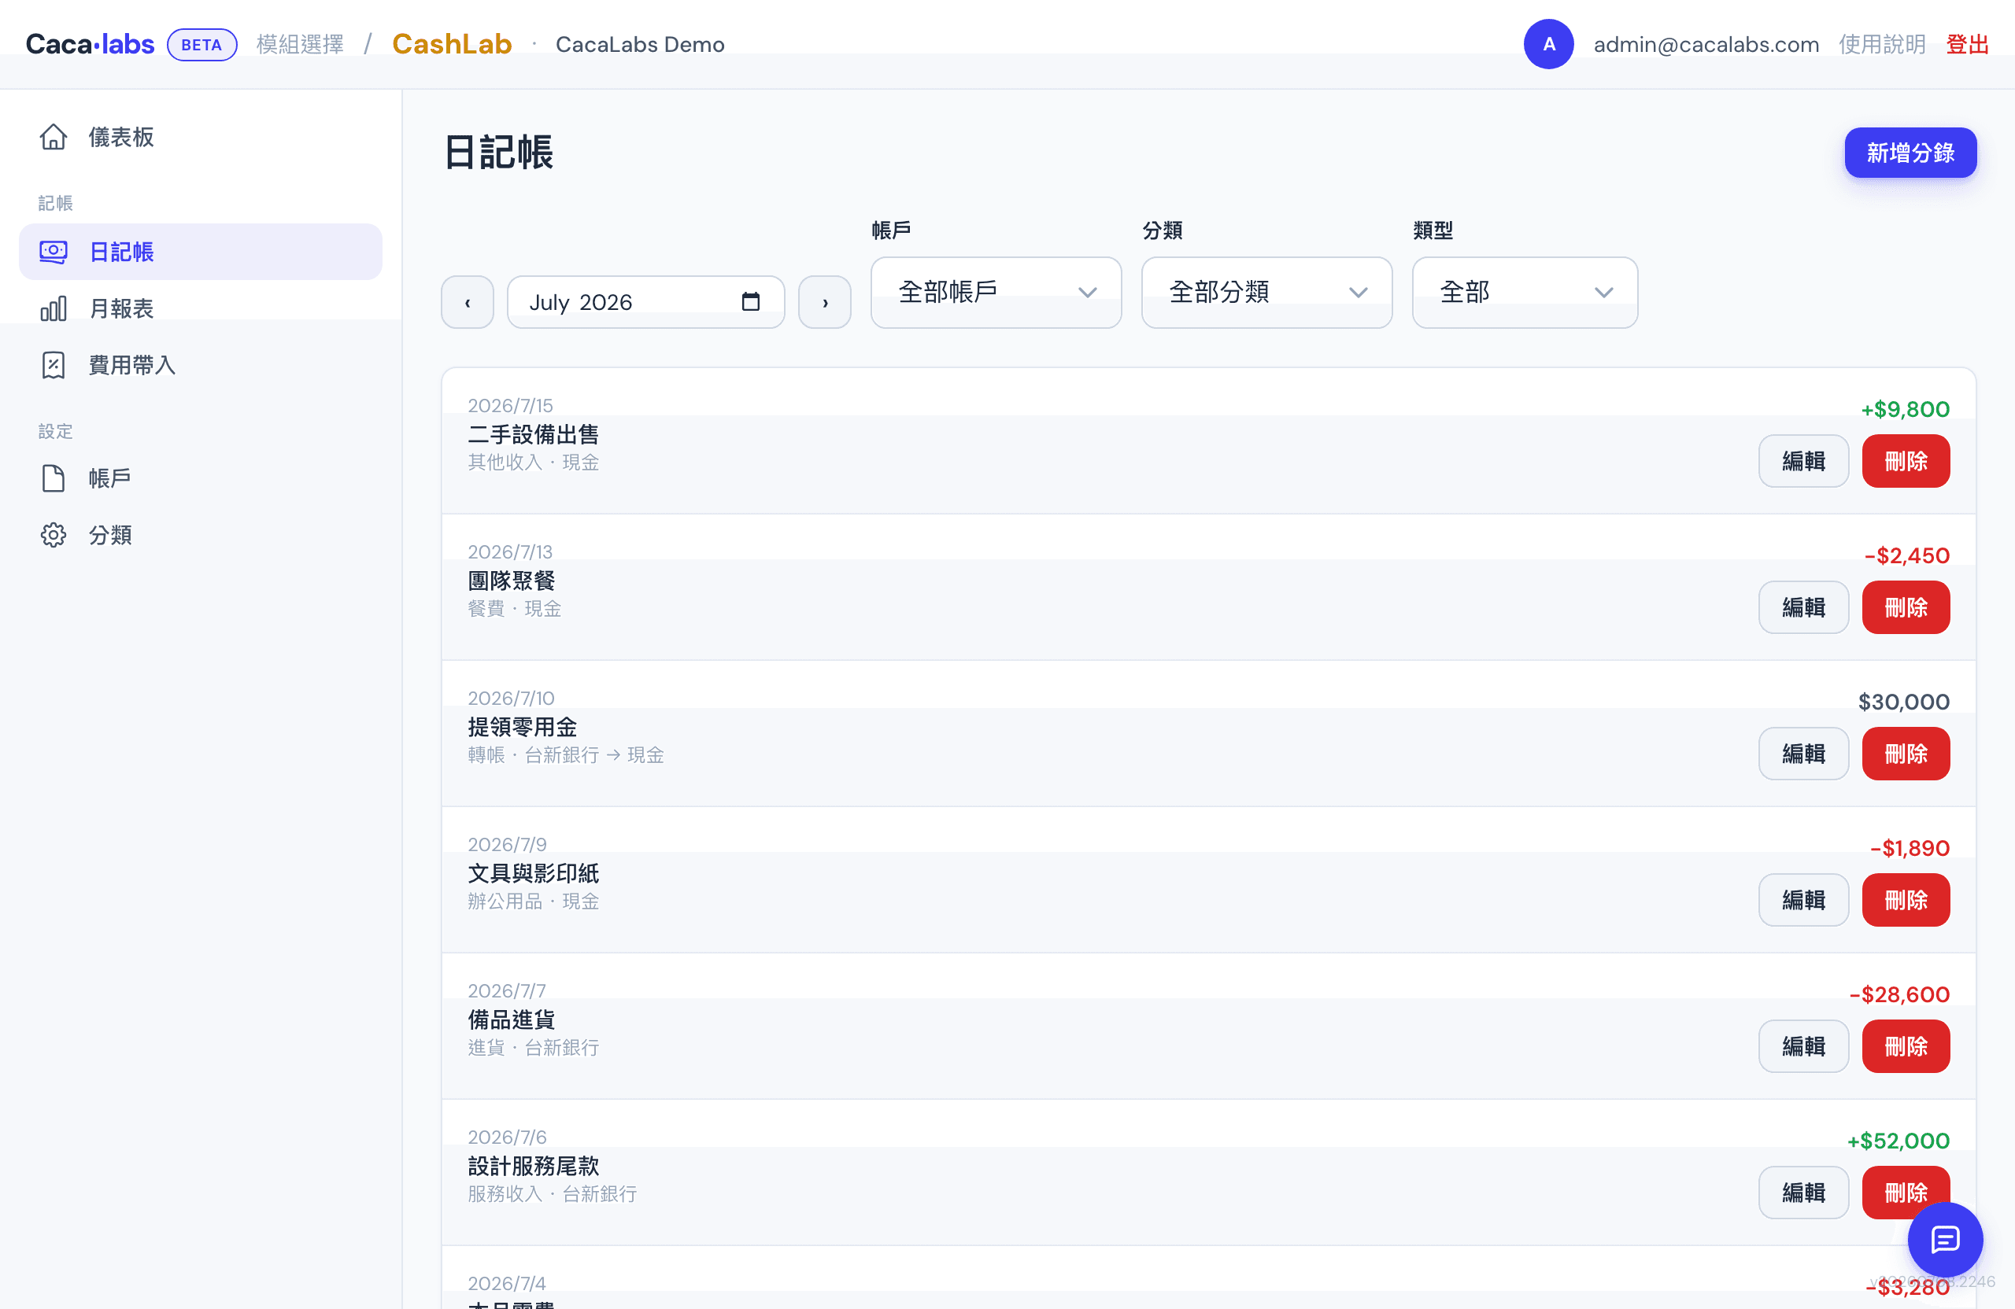Screen dimensions: 2015x1309
Task: Open 月報表 sidebar item
Action: 201,309
